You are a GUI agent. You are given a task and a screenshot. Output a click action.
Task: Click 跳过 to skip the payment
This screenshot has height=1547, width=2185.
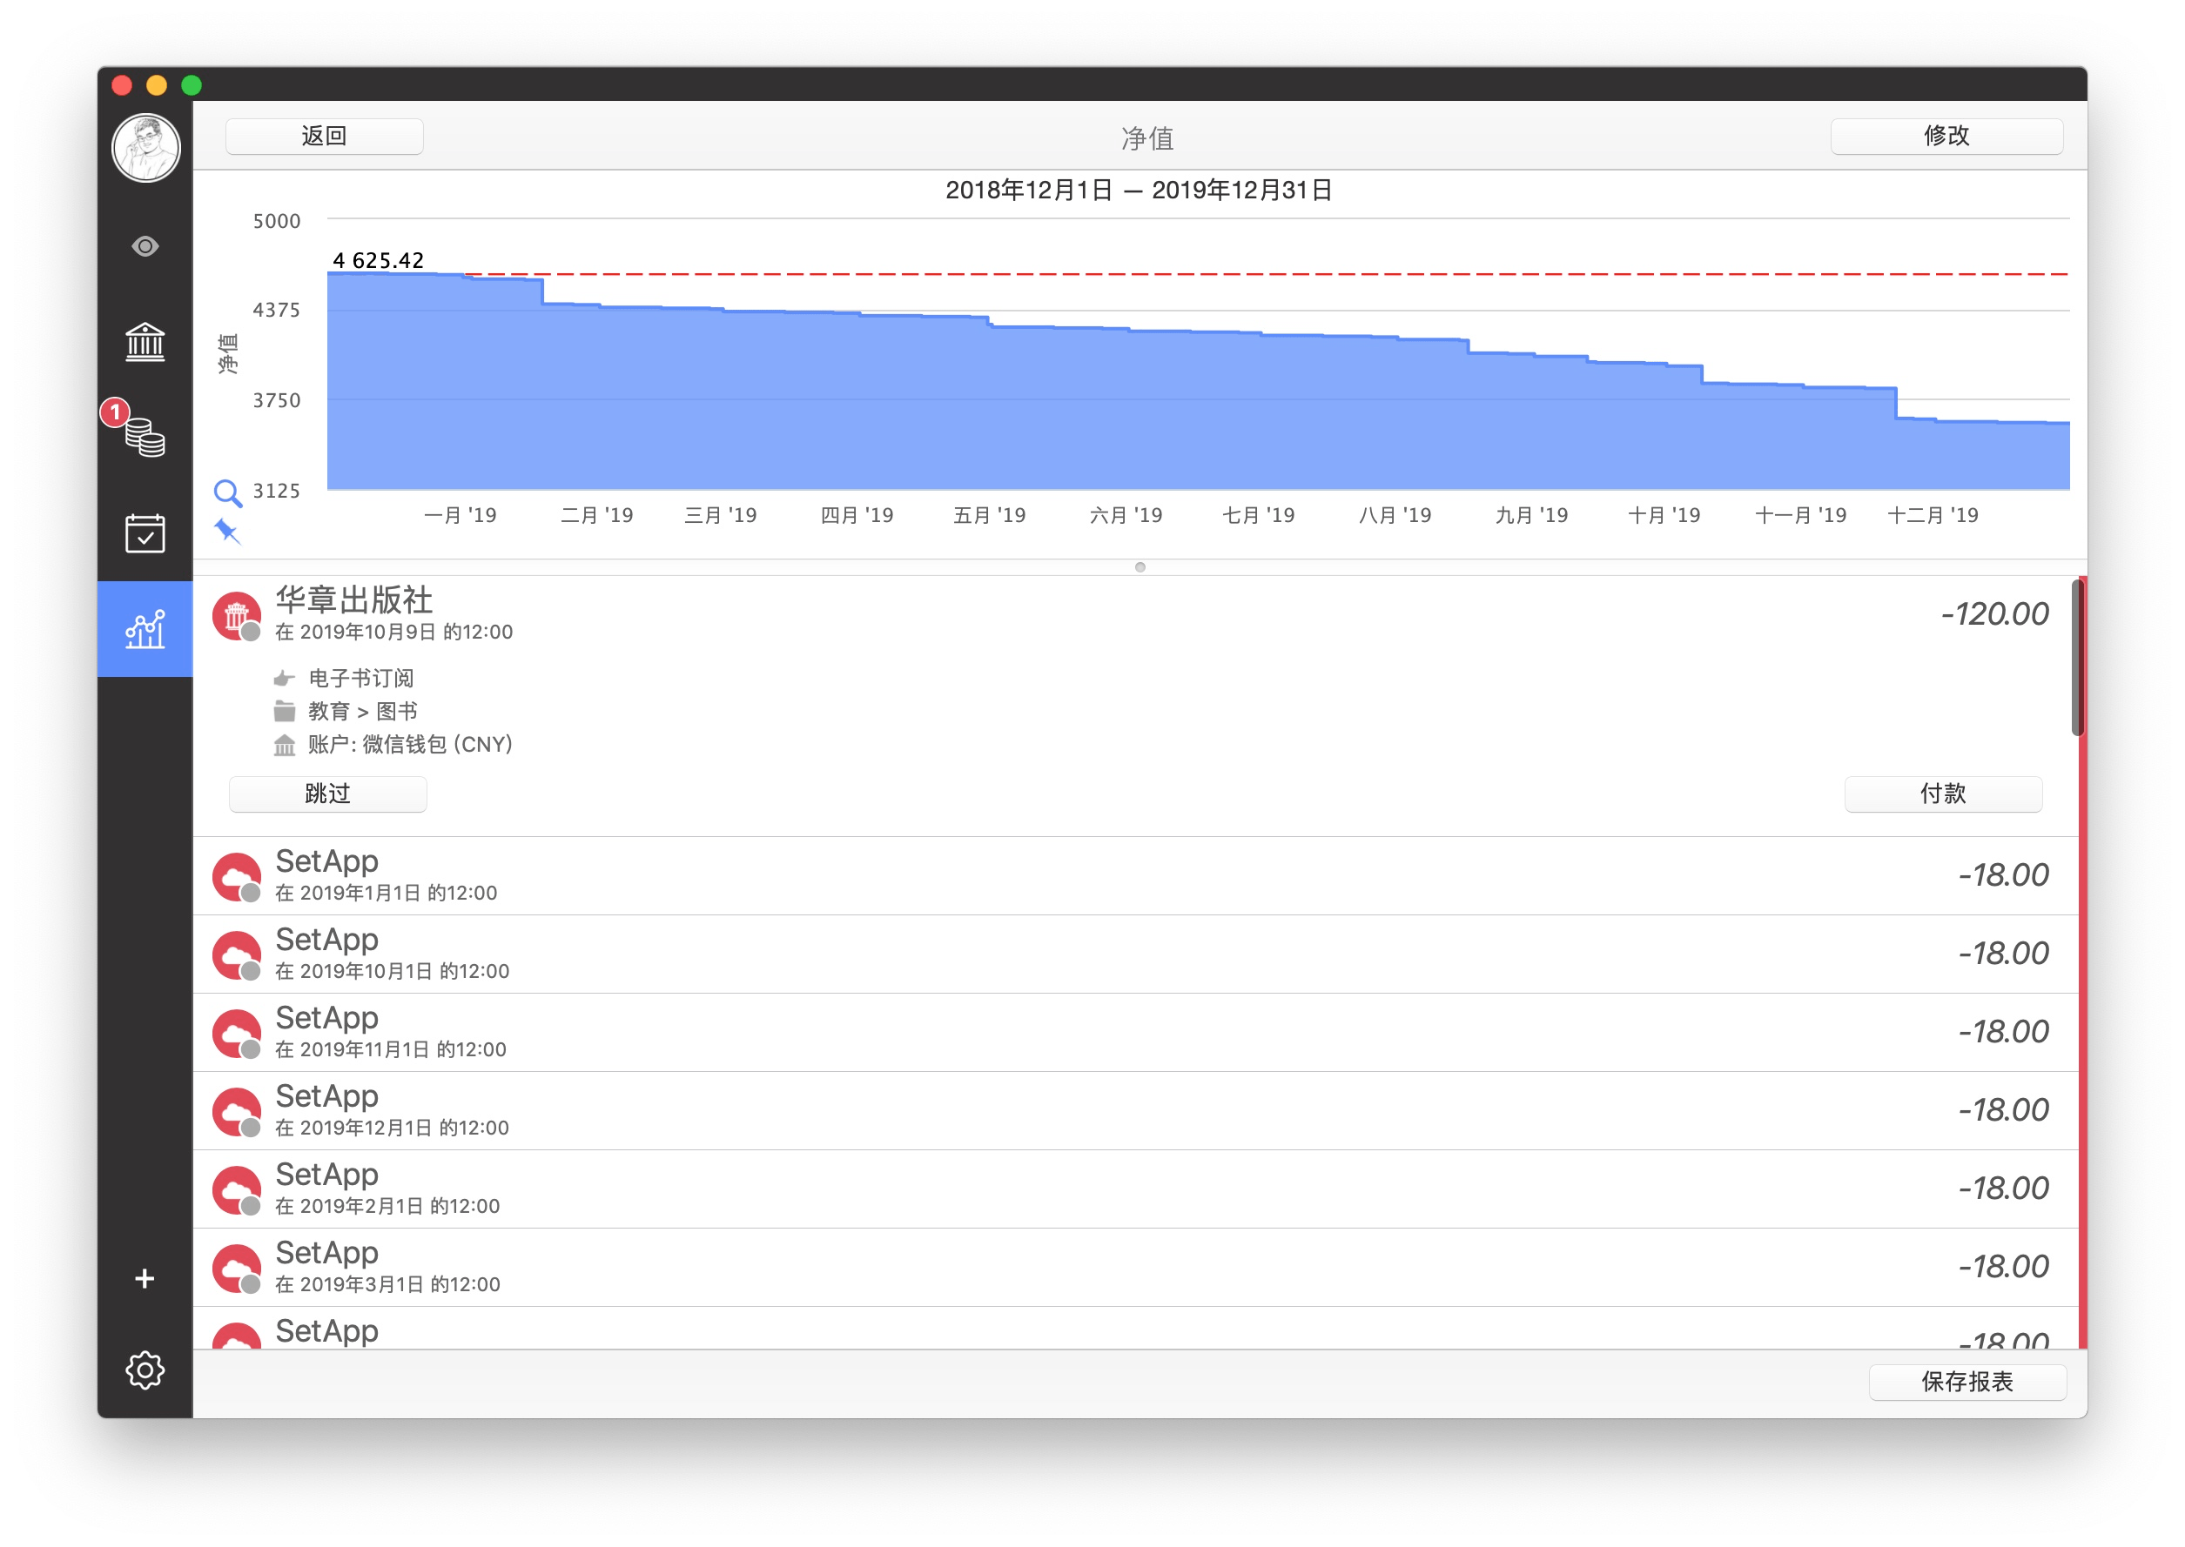coord(326,794)
